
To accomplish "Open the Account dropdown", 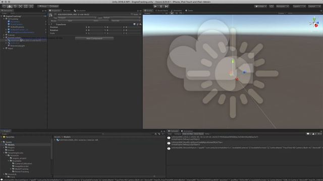I will (283, 7).
